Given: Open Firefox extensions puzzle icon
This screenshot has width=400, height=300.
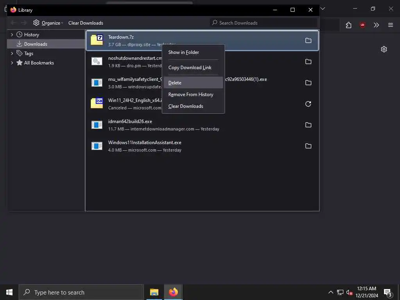Looking at the screenshot, I should [349, 25].
